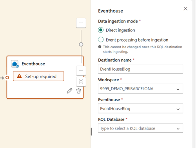Click the warning triangle in Set-up required
This screenshot has width=196, height=148.
coord(19,76)
